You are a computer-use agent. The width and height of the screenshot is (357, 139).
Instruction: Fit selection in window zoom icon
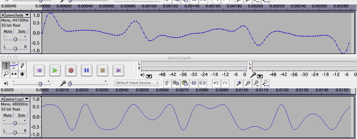(257, 83)
